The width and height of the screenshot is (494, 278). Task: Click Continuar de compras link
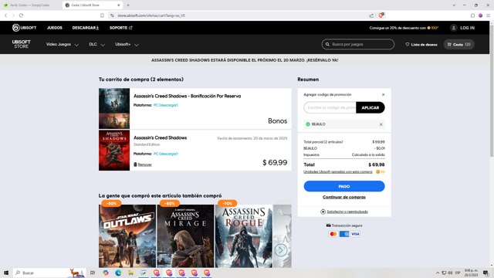click(x=344, y=197)
